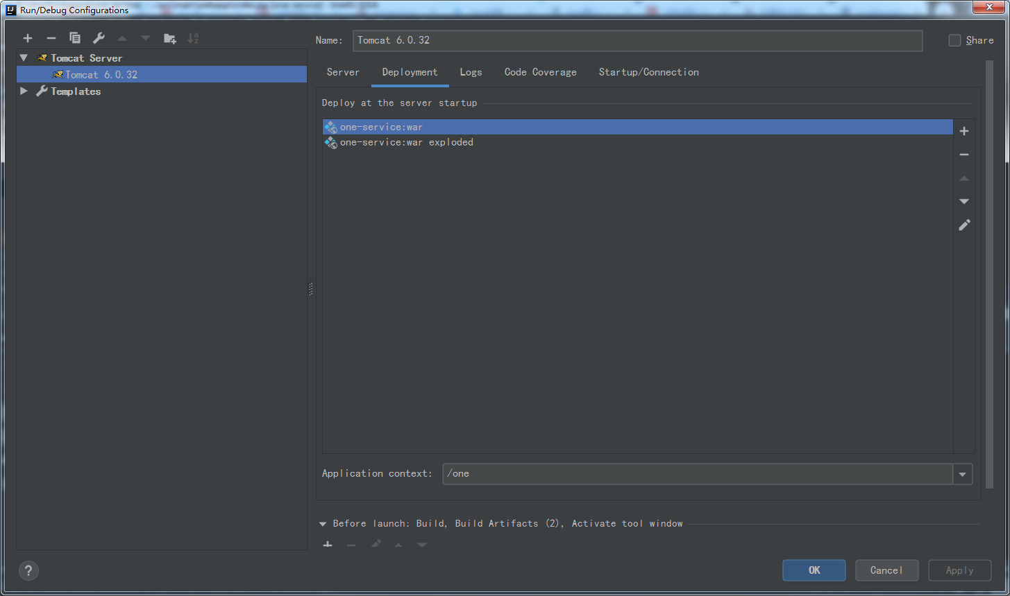Select one-service:war artifact row
Viewport: 1010px width, 596px height.
click(637, 127)
